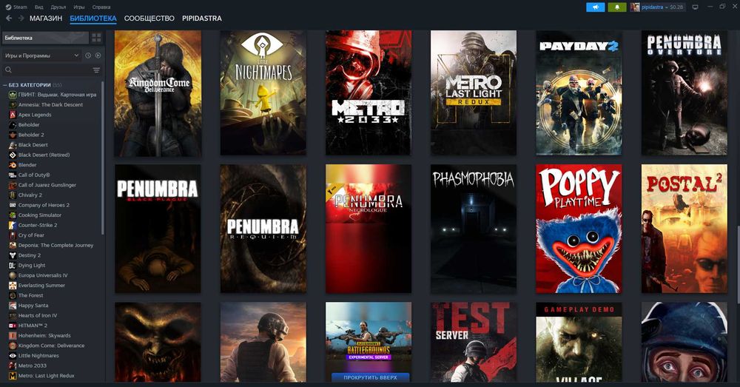Click the game grid vertical scrollbar
740x387 pixels.
738,264
